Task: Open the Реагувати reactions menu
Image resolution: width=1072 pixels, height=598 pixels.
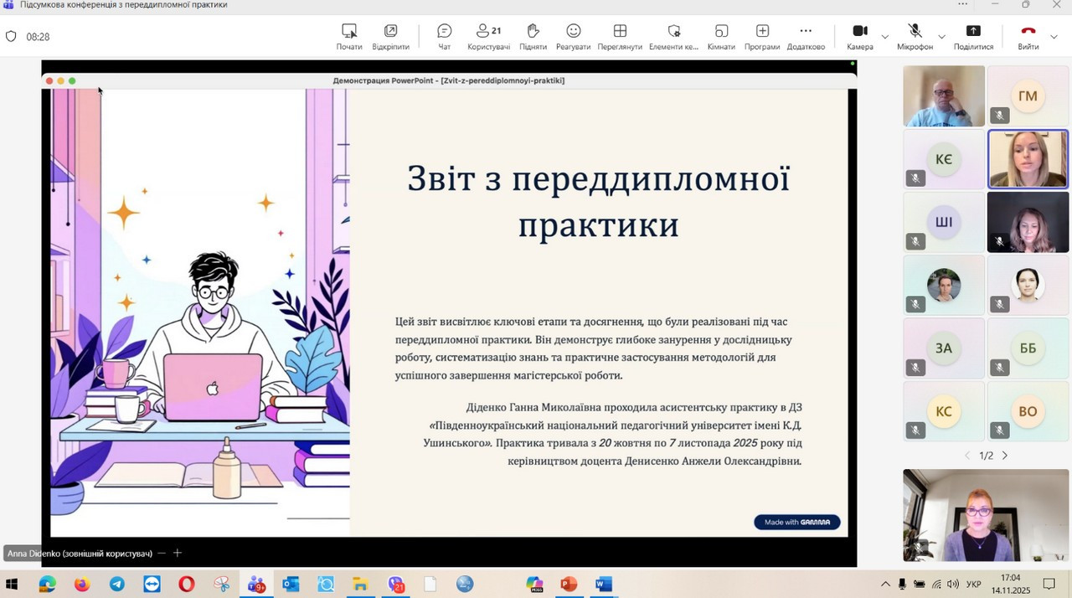Action: tap(573, 37)
